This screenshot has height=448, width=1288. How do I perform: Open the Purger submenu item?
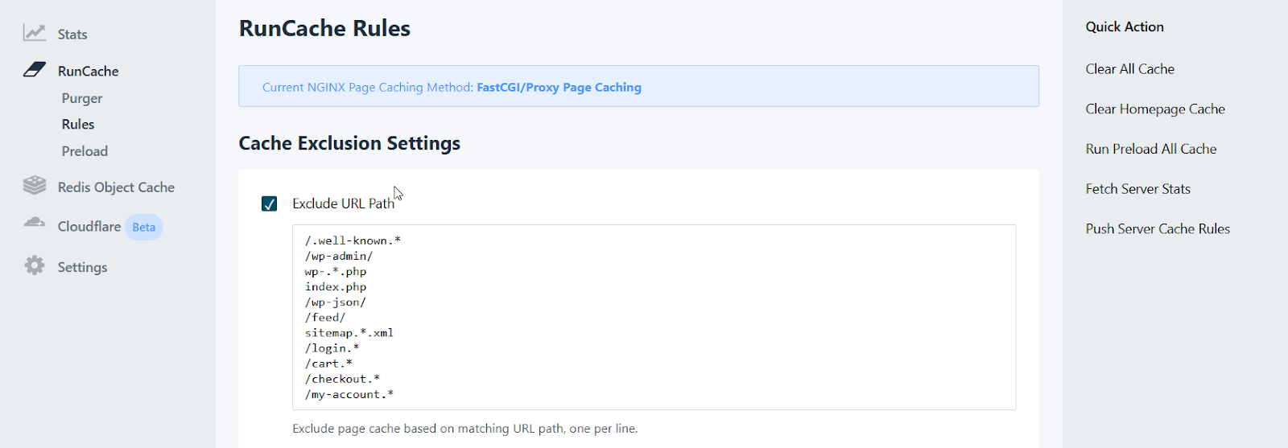(x=82, y=98)
